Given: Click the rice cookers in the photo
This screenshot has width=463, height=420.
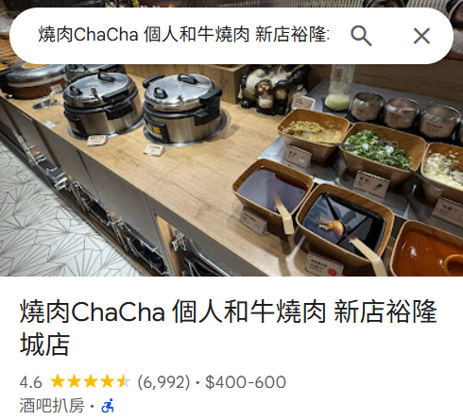Looking at the screenshot, I should [142, 106].
